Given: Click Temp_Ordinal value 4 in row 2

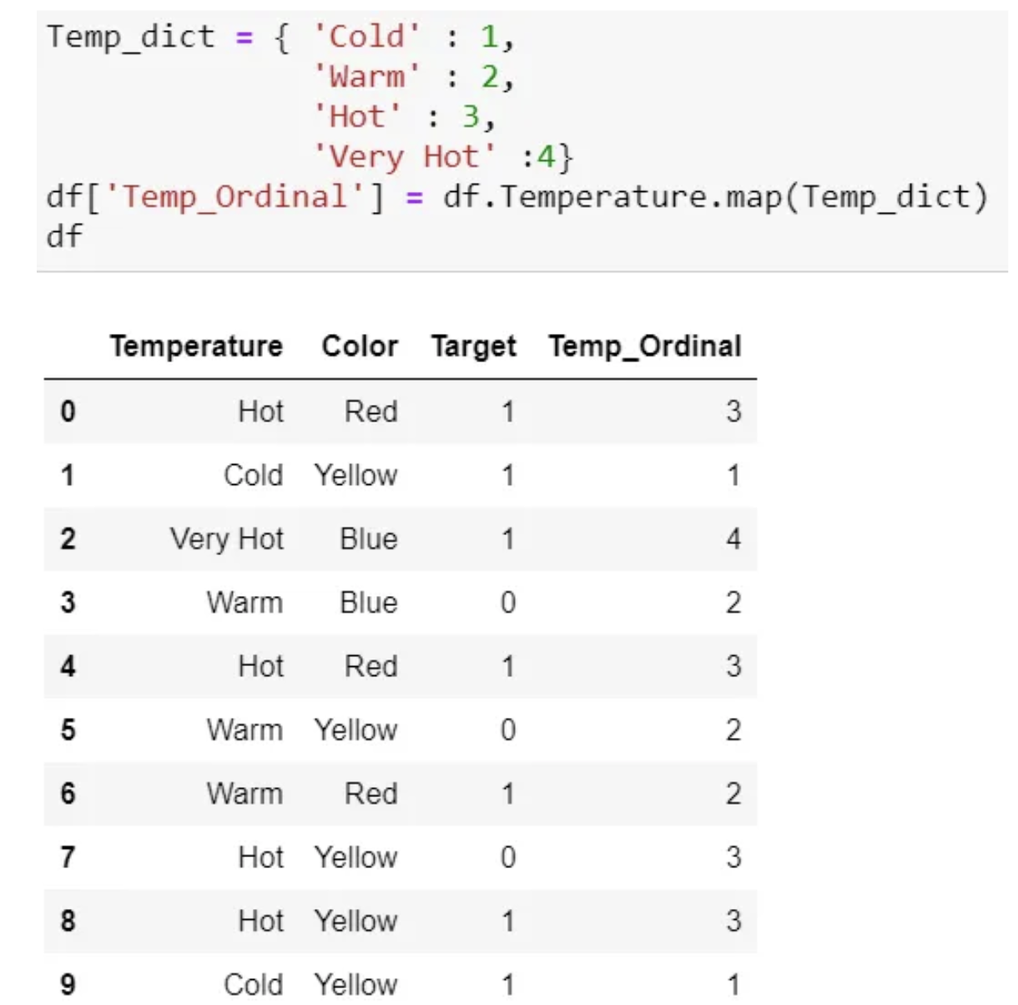Looking at the screenshot, I should (733, 539).
